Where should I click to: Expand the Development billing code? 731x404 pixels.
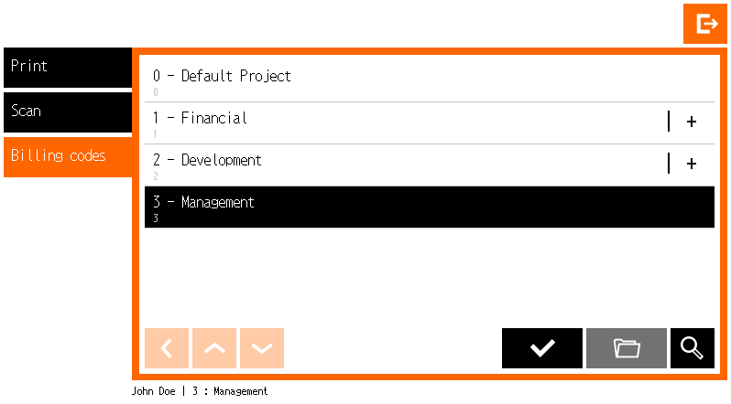tap(691, 164)
